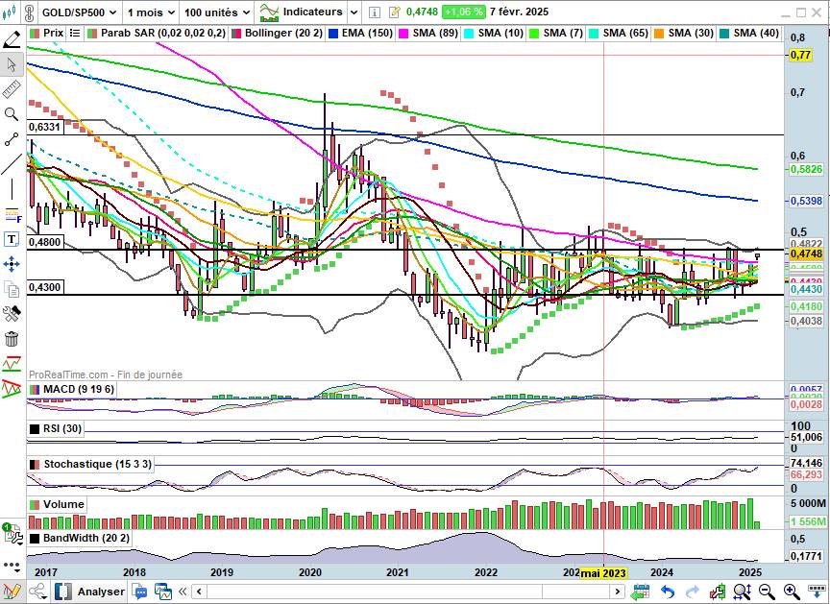Click the blue EMA (150) color swatch
Screen dimensions: 830x604
[x=333, y=33]
